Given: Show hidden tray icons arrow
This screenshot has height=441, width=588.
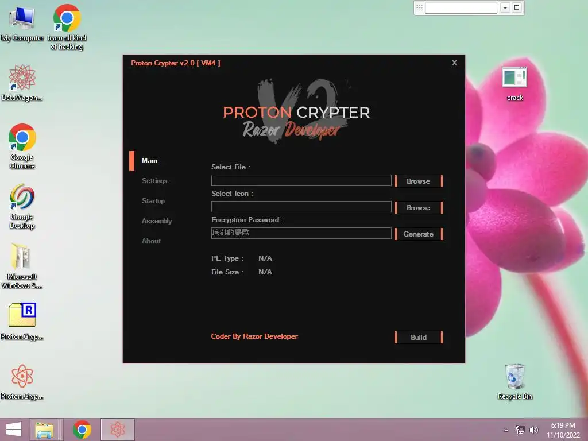Looking at the screenshot, I should (506, 430).
